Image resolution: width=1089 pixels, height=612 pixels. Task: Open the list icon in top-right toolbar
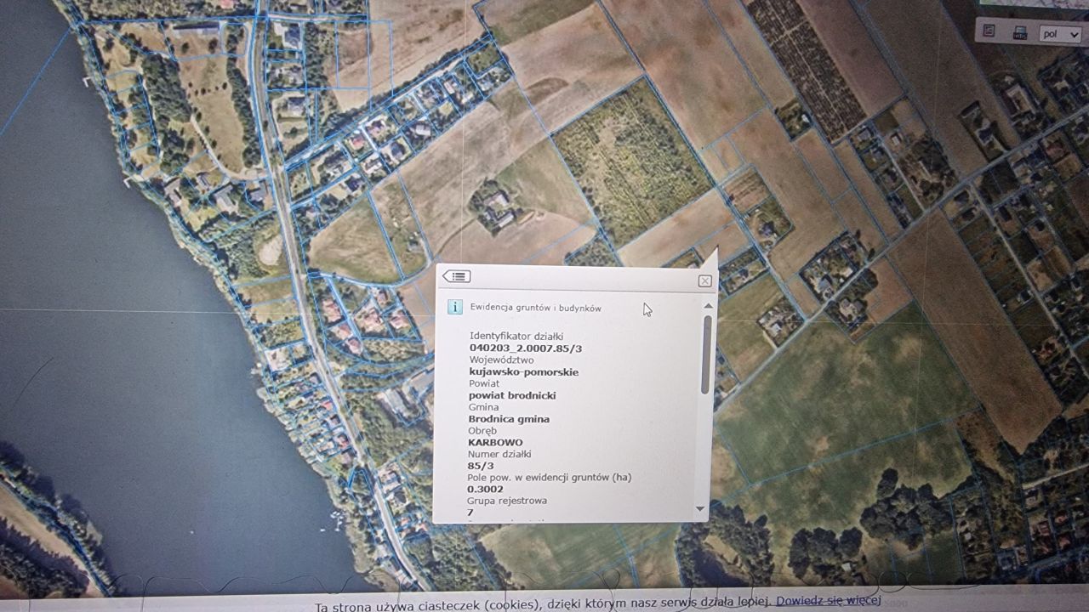[x=989, y=32]
